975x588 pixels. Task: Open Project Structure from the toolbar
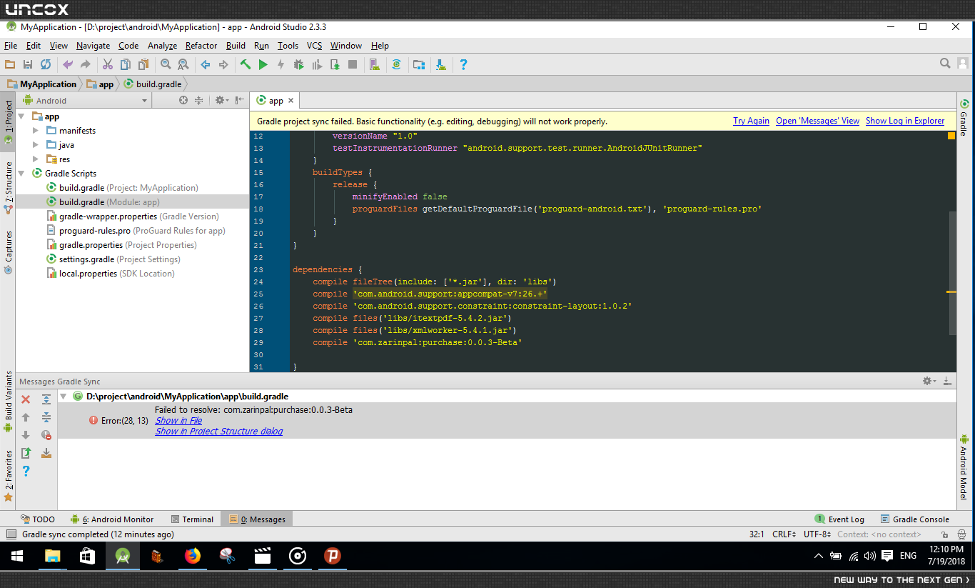click(x=419, y=64)
